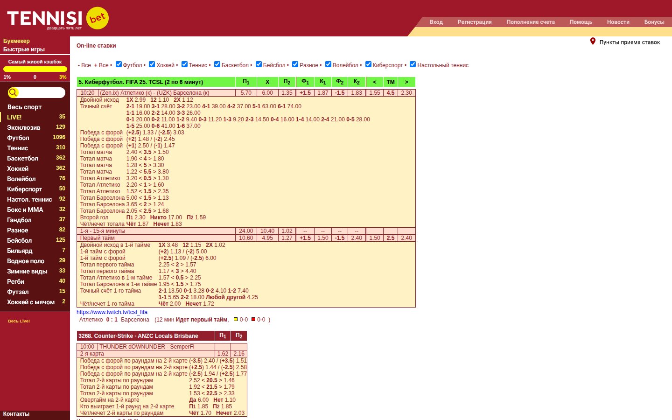Click the yellow cashback progress bar
The width and height of the screenshot is (672, 420).
click(x=35, y=69)
